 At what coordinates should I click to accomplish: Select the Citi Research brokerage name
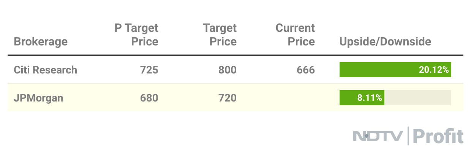[45, 70]
